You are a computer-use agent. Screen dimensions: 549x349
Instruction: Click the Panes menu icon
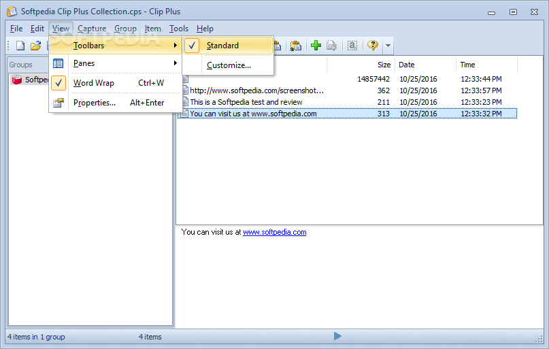click(x=58, y=63)
